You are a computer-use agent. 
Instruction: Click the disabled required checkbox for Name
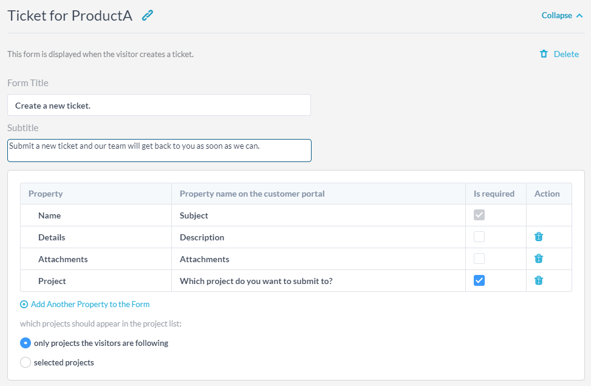pyautogui.click(x=479, y=215)
